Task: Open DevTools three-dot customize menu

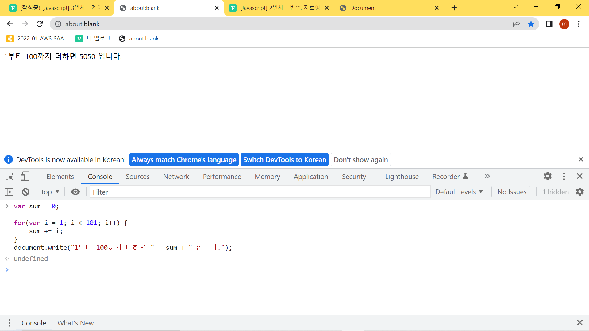Action: (x=564, y=176)
